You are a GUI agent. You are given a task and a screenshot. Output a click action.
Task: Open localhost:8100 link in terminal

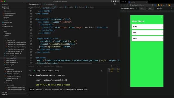(55, 80)
